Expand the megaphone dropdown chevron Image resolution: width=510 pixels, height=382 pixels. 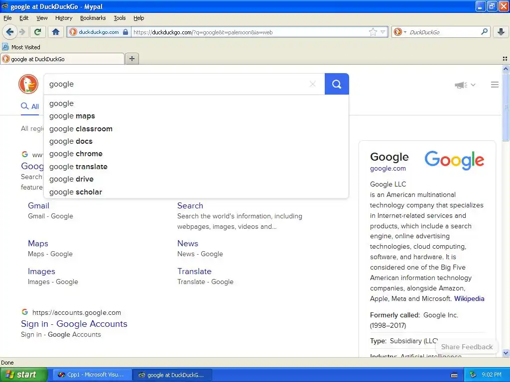(x=473, y=85)
